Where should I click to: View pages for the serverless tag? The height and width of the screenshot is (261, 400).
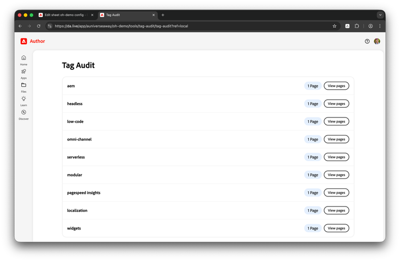336,157
